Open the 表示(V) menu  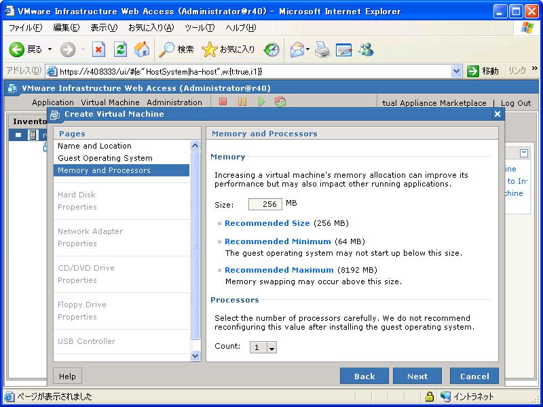click(104, 28)
